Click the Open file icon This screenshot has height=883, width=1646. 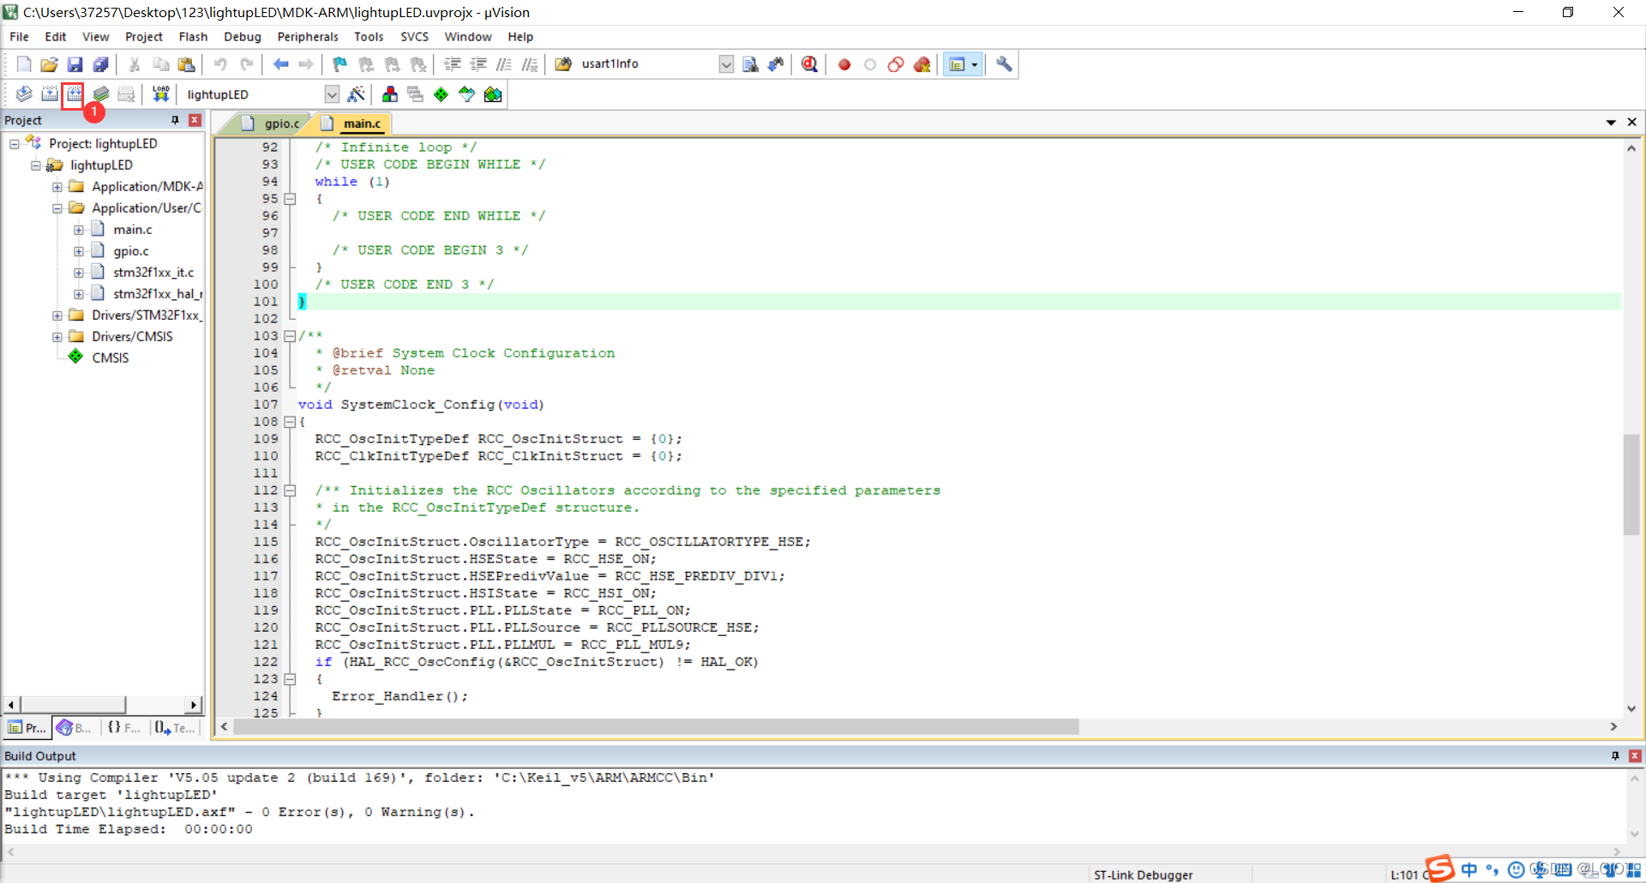[50, 64]
